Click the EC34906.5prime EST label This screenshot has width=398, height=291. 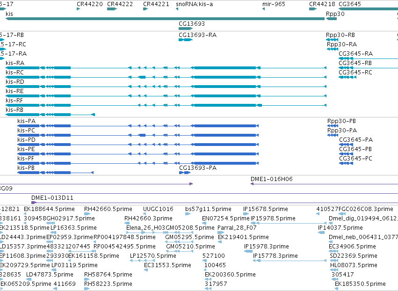coord(352,247)
